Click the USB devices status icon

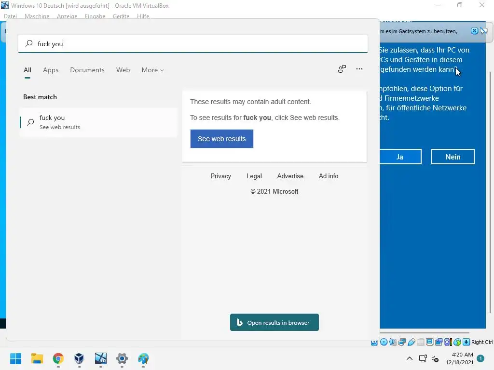pyautogui.click(x=411, y=342)
